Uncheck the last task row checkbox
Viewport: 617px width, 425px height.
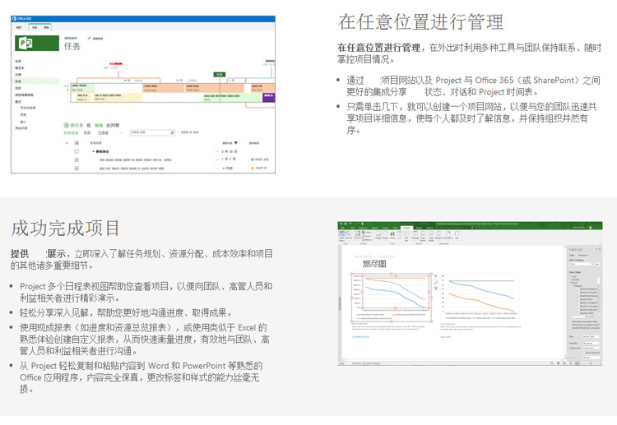(77, 168)
